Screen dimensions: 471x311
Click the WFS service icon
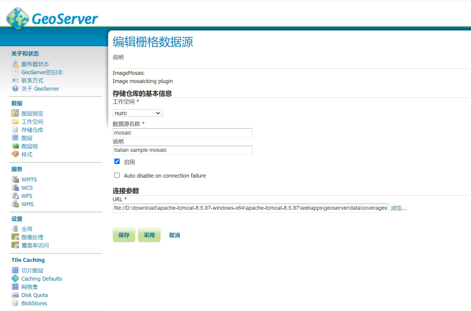(x=15, y=196)
